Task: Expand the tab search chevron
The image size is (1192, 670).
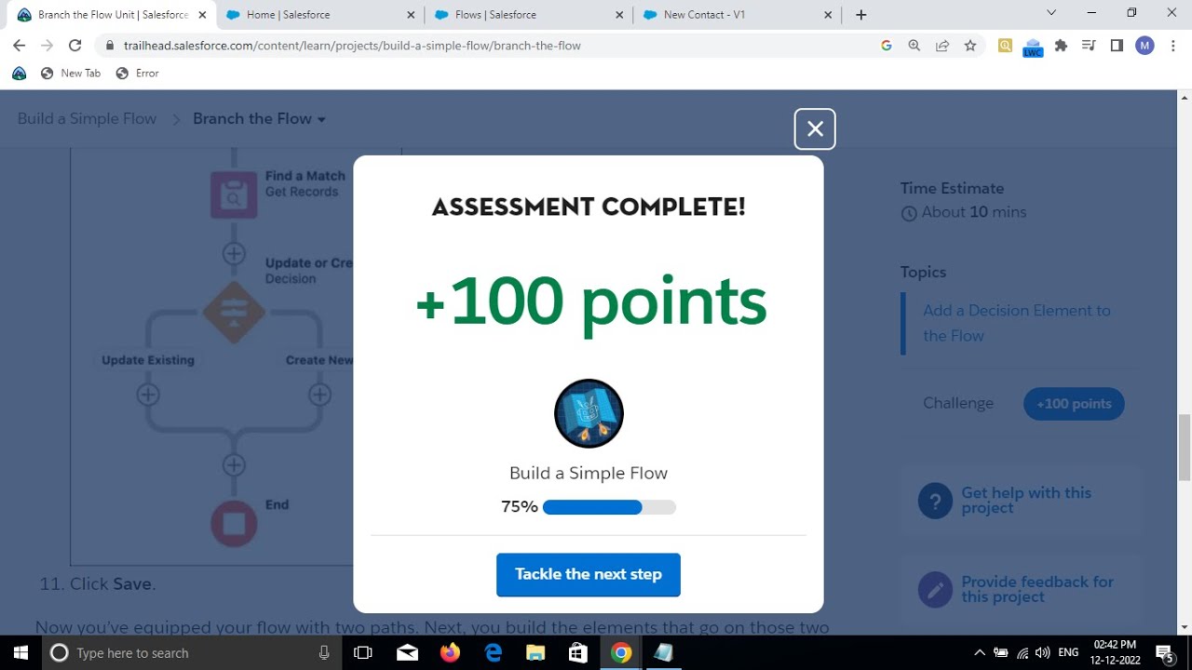Action: click(1051, 13)
